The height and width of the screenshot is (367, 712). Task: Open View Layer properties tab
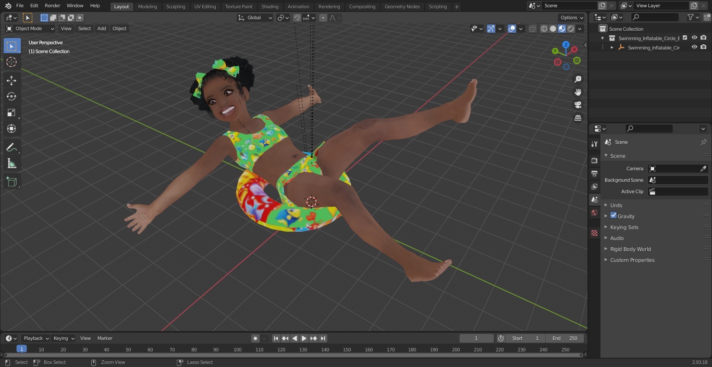(594, 186)
